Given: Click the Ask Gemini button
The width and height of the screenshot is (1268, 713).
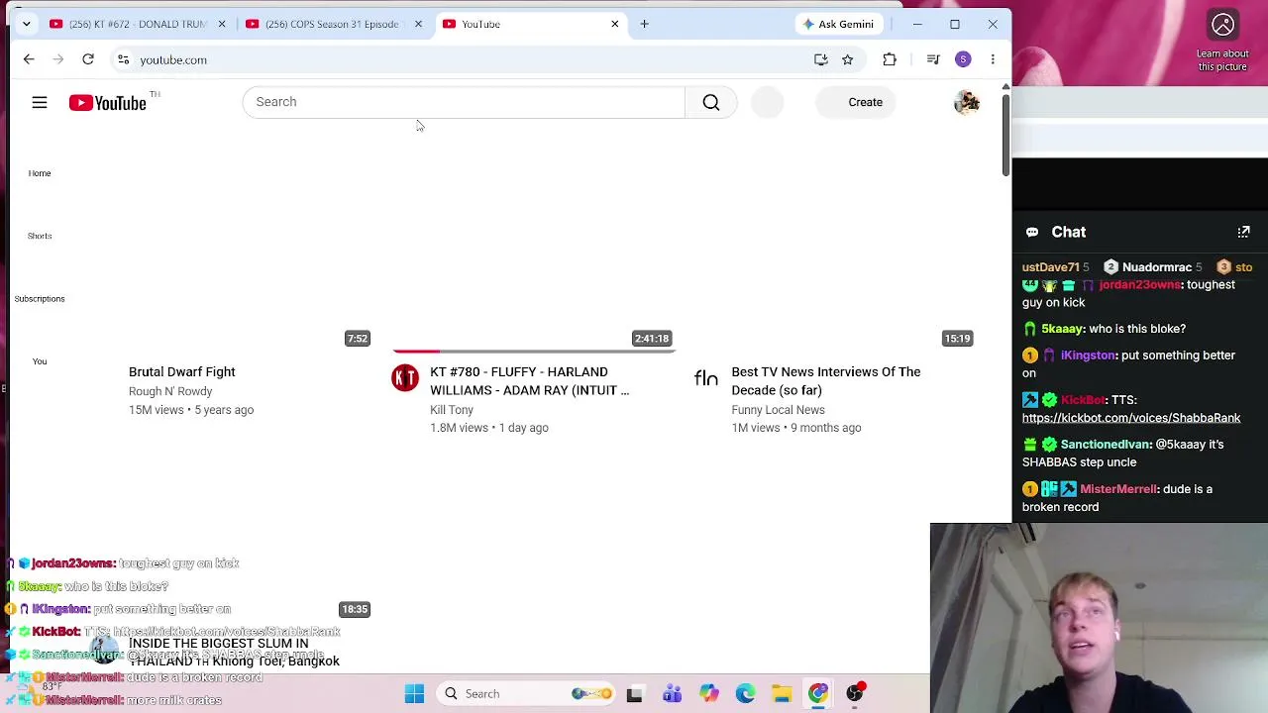Looking at the screenshot, I should pyautogui.click(x=838, y=24).
